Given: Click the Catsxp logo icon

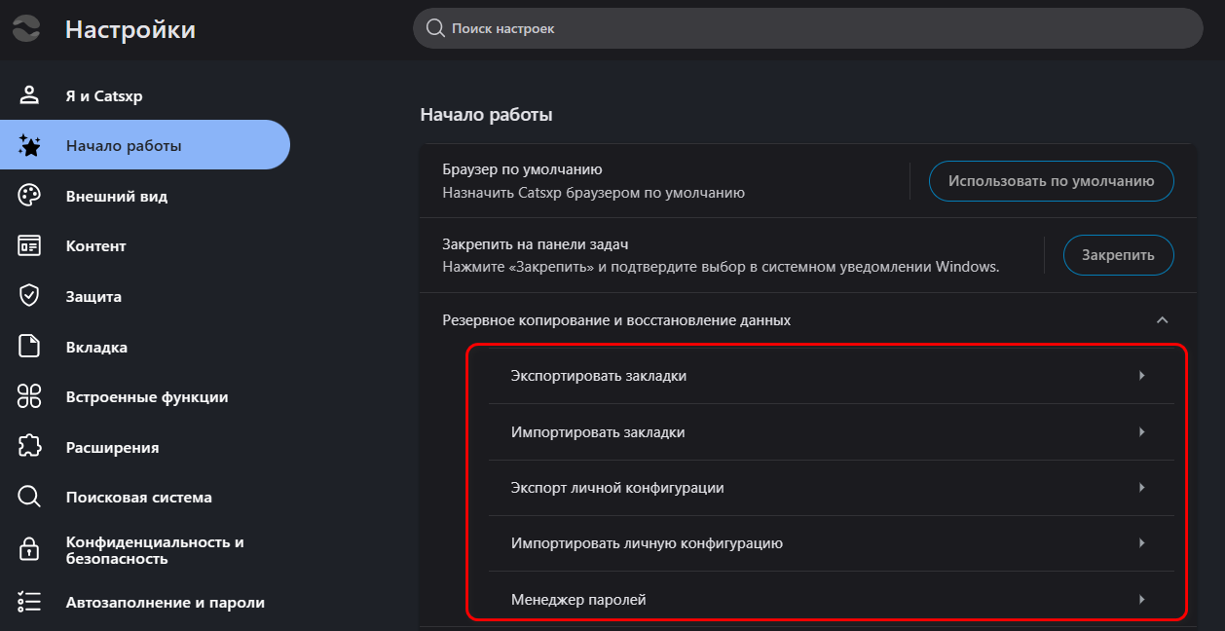Looking at the screenshot, I should (27, 28).
